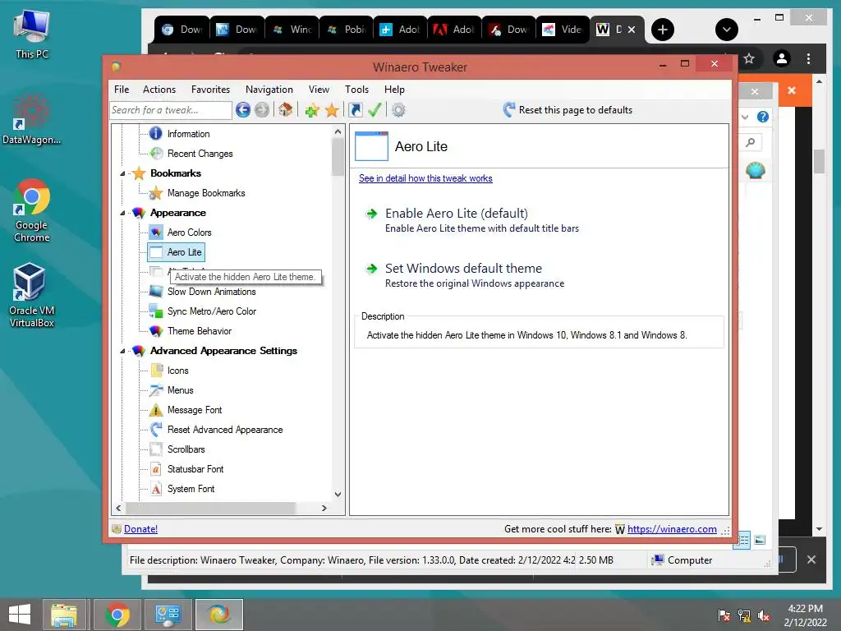Select the Oracle VM VirtualBox desktop icon
Image resolution: width=841 pixels, height=631 pixels.
(31, 295)
